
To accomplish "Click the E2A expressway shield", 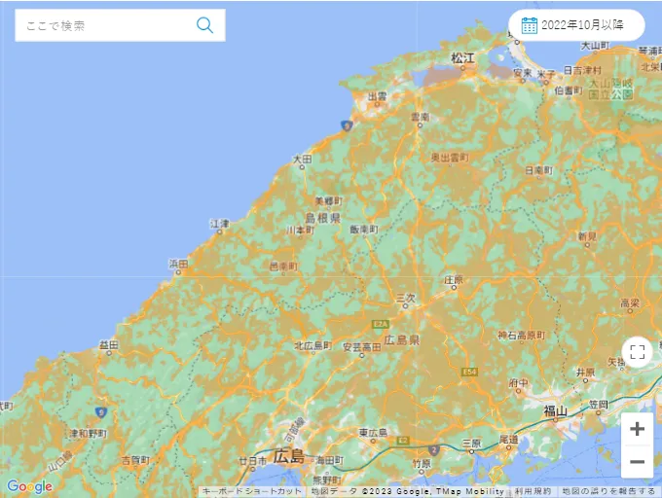I will tap(381, 324).
